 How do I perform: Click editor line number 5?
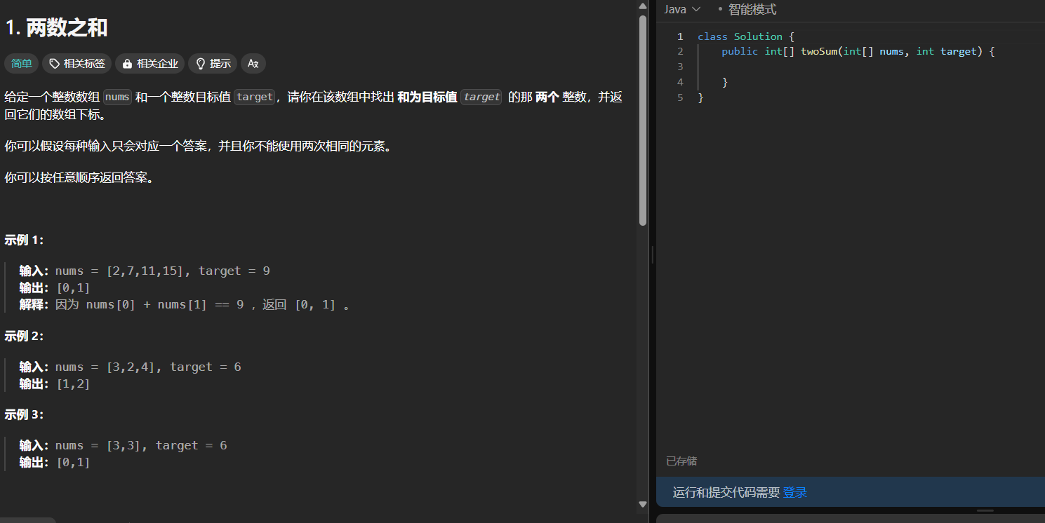click(680, 97)
